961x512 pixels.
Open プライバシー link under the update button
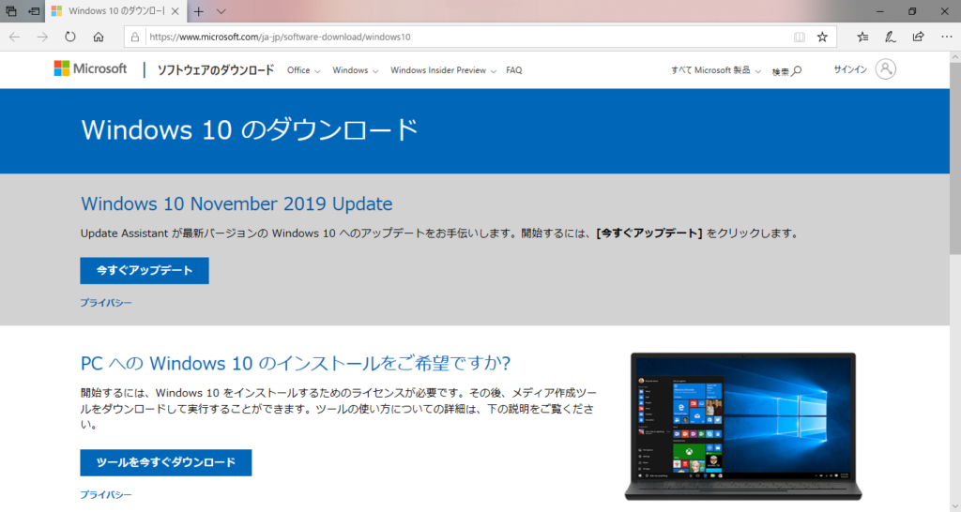coord(106,303)
